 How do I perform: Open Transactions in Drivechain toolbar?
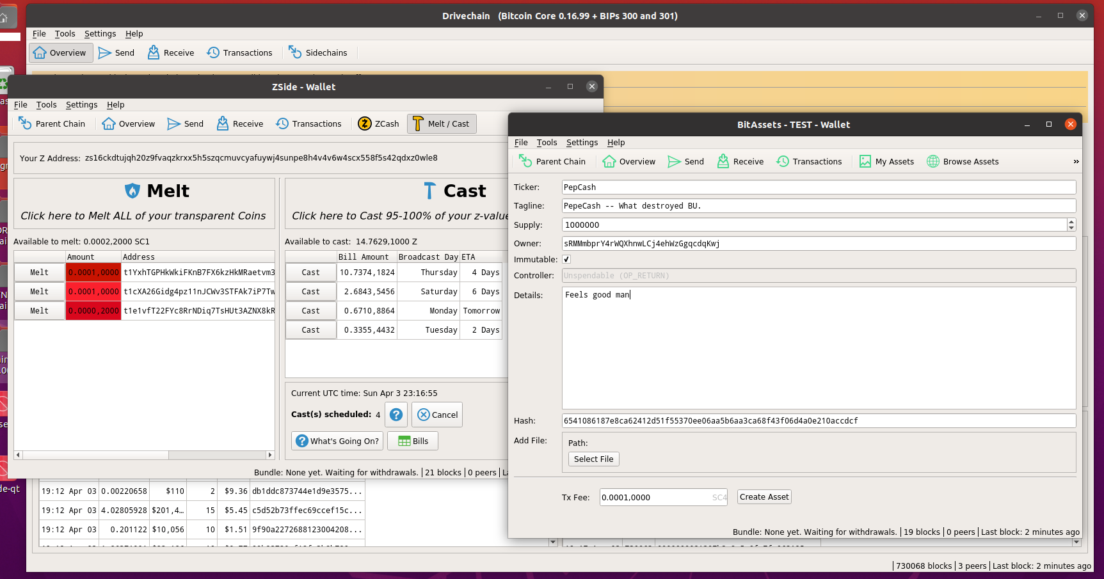coord(240,52)
